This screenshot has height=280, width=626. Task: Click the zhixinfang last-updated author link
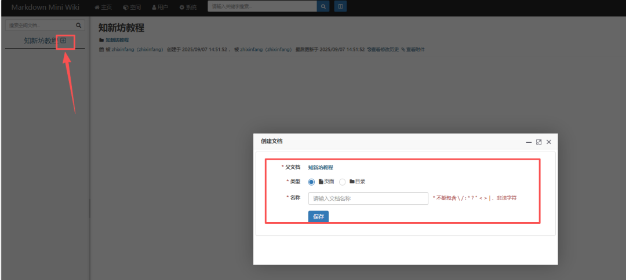click(x=266, y=49)
